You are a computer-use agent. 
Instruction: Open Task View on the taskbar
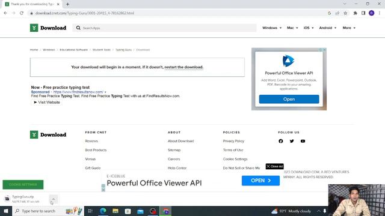[x=90, y=211]
